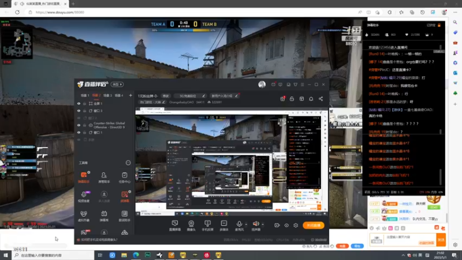
Task: Toggle visibility of 窗口 2 source
Action: (x=79, y=118)
